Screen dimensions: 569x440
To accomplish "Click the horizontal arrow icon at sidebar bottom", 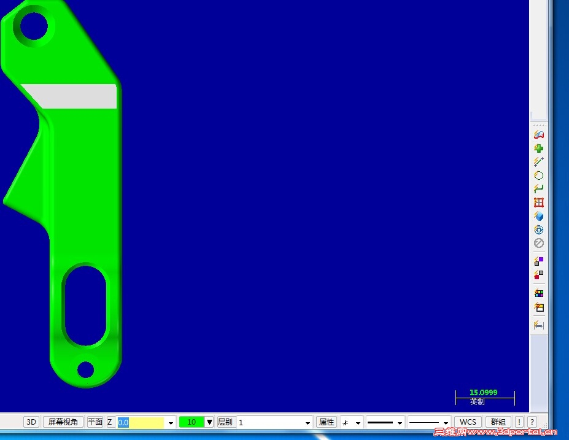I will (x=538, y=325).
